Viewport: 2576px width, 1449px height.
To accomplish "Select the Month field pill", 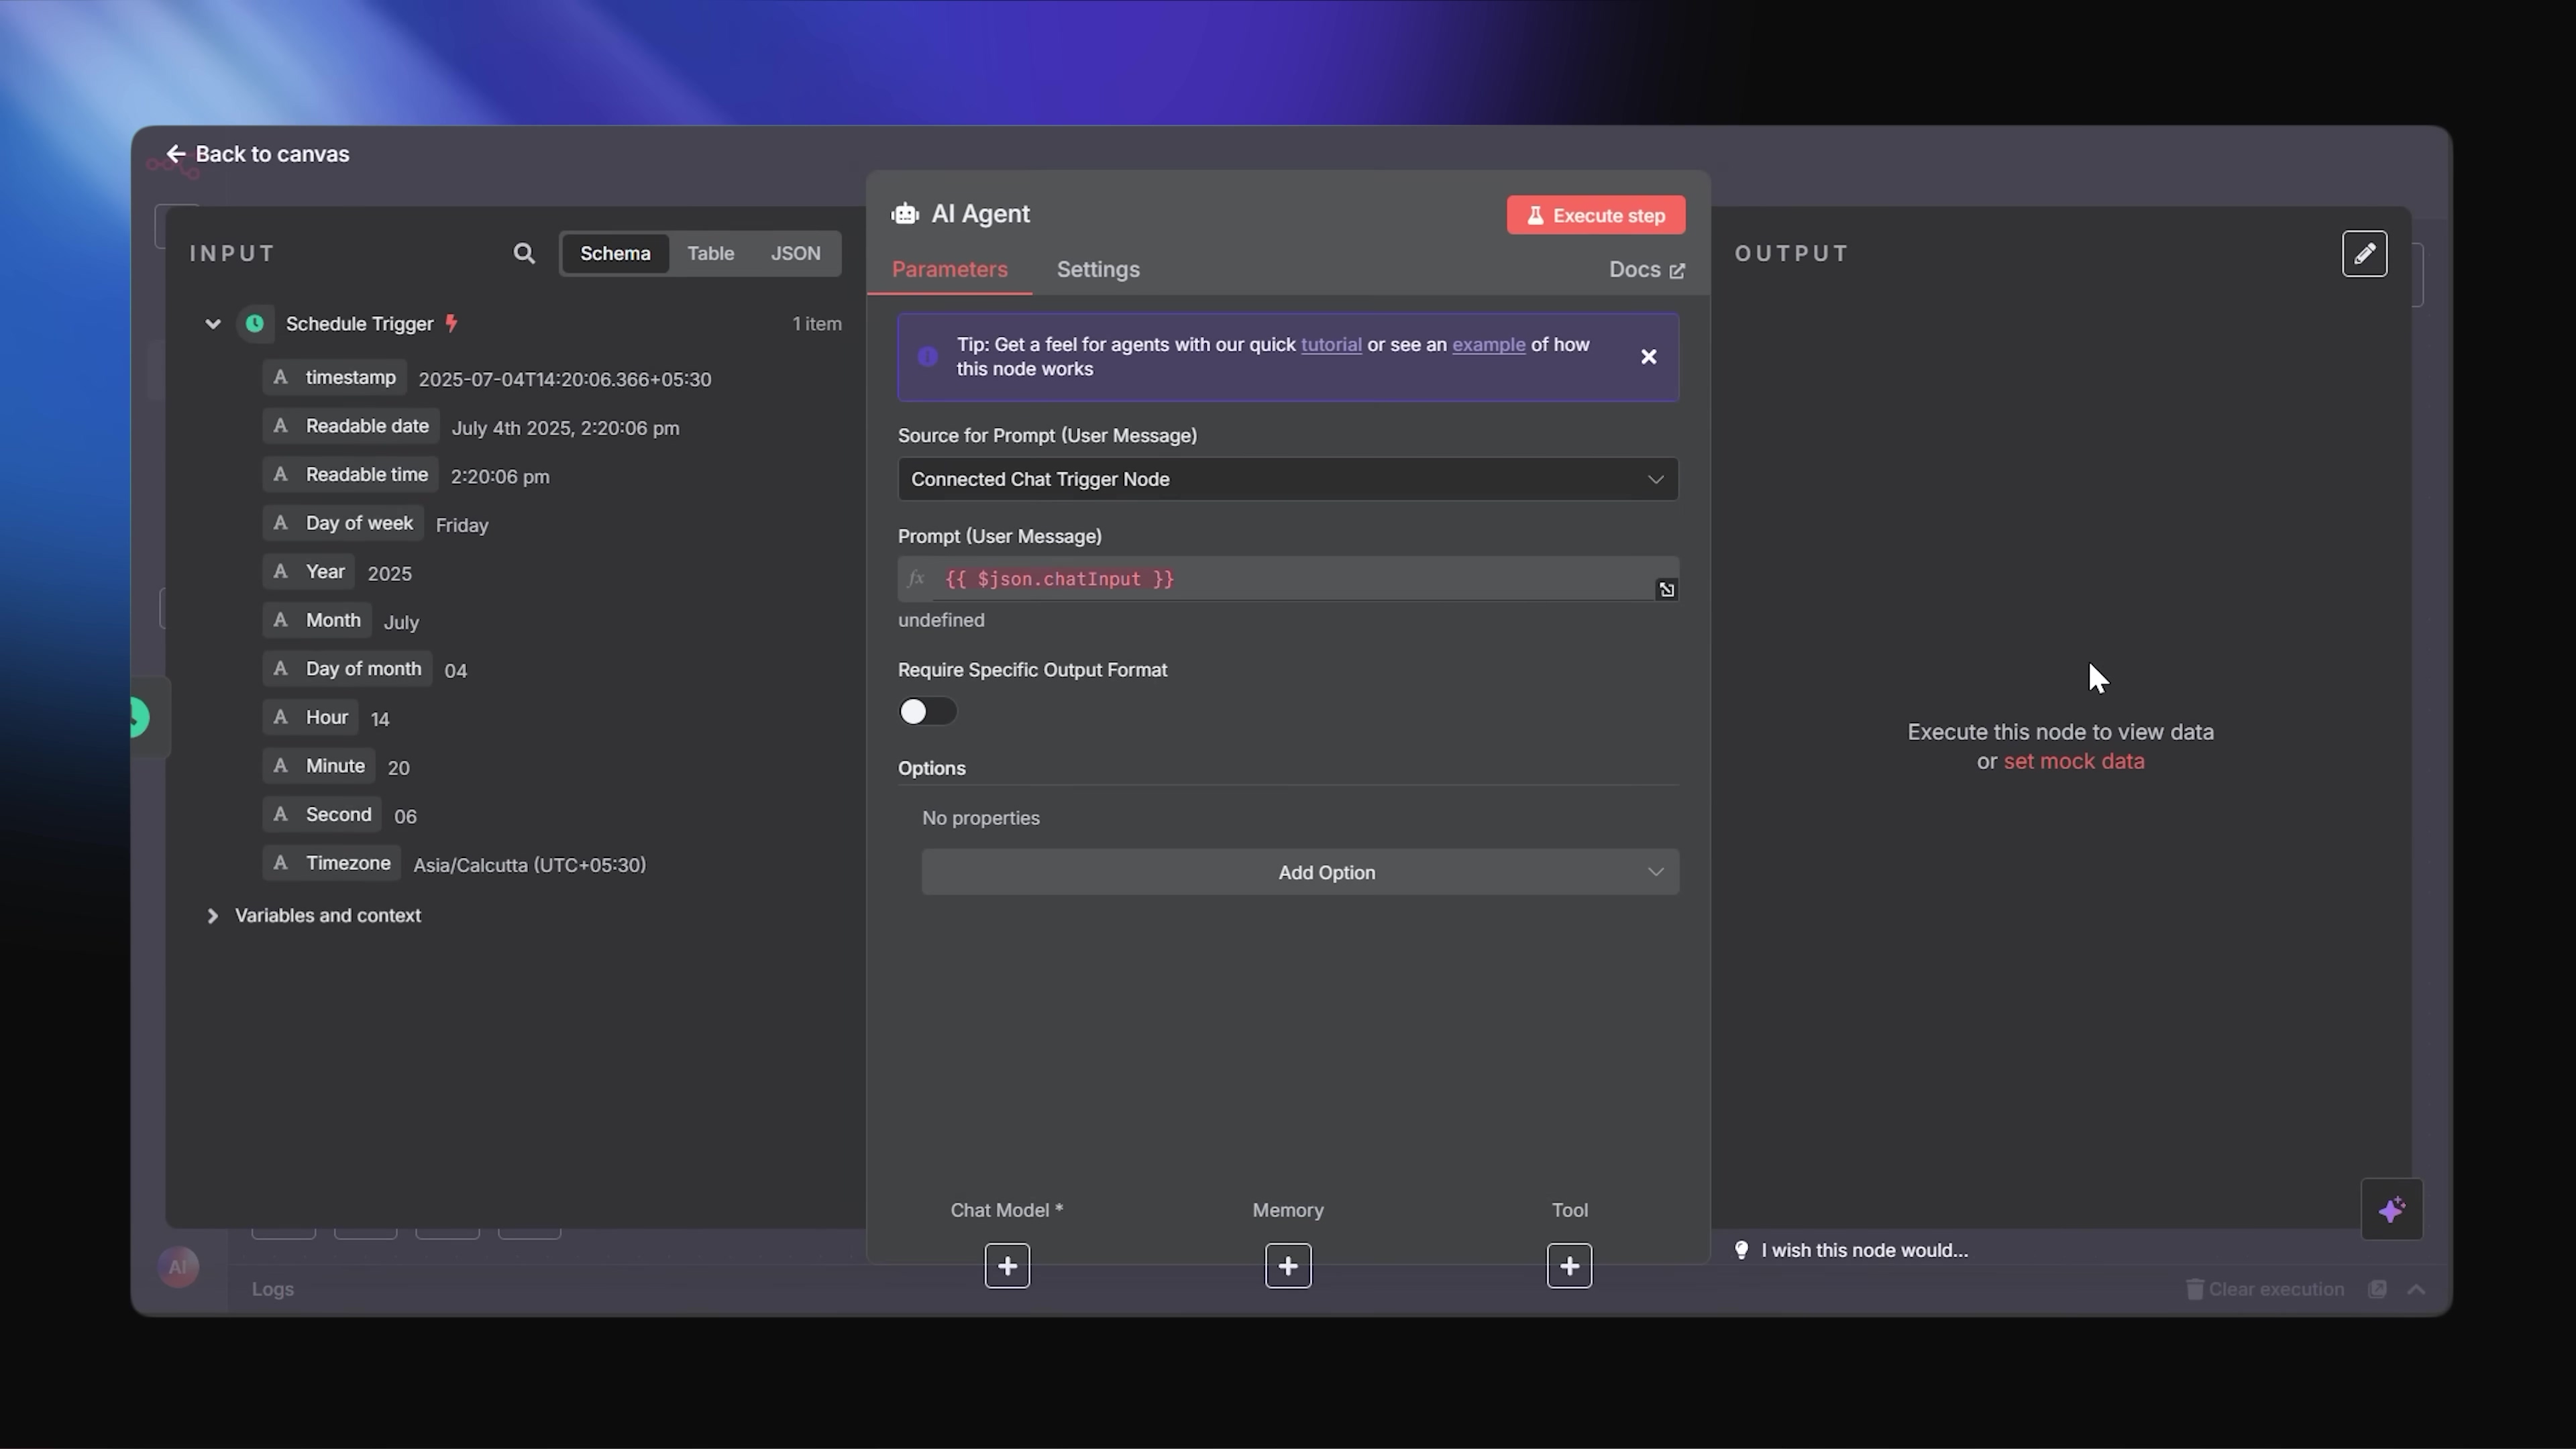I will 317,621.
